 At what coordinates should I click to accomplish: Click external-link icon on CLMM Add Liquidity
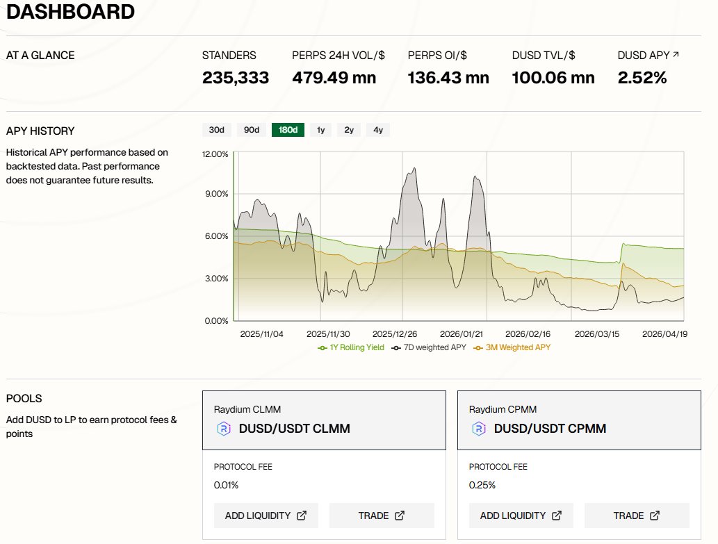302,516
